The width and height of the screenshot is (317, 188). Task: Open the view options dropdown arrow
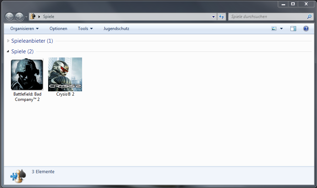tap(281, 29)
